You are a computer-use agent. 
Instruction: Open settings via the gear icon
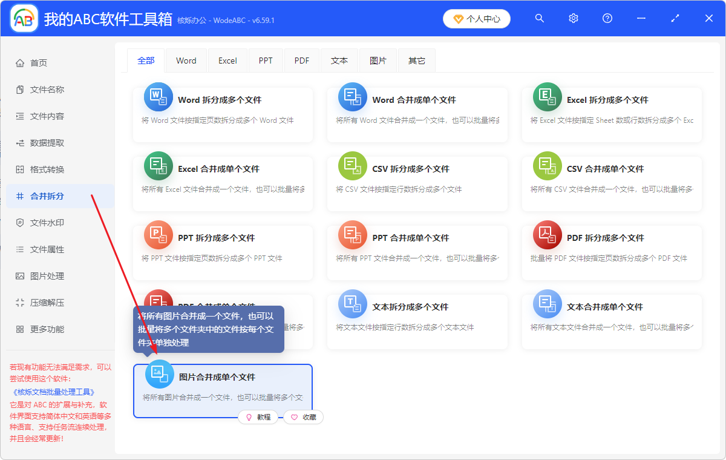[x=573, y=18]
